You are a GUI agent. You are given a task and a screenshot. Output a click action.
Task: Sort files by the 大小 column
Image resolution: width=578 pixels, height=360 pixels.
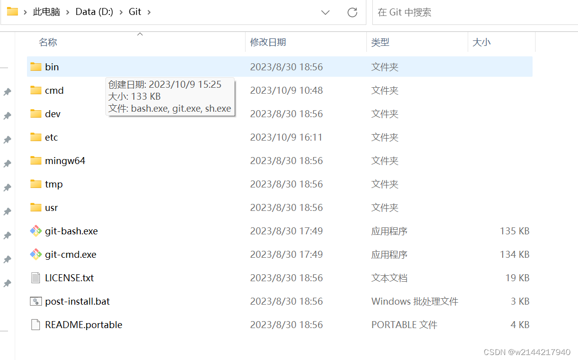pyautogui.click(x=482, y=42)
